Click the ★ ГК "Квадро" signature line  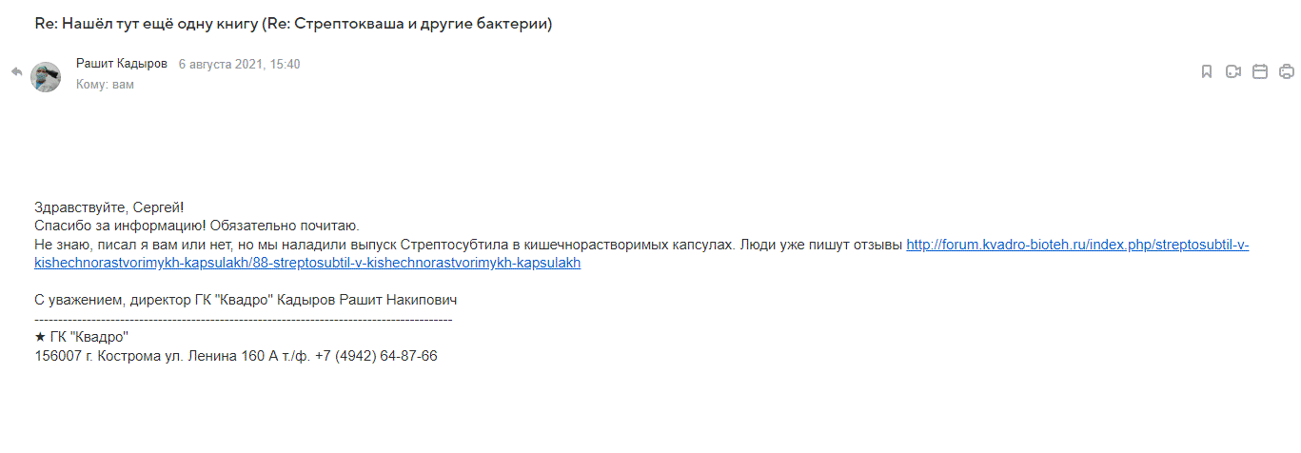[x=81, y=338]
